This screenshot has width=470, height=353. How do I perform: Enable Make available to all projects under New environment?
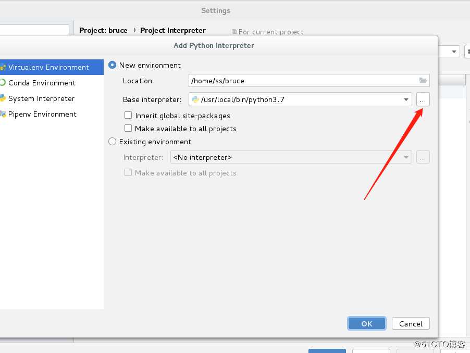point(128,128)
